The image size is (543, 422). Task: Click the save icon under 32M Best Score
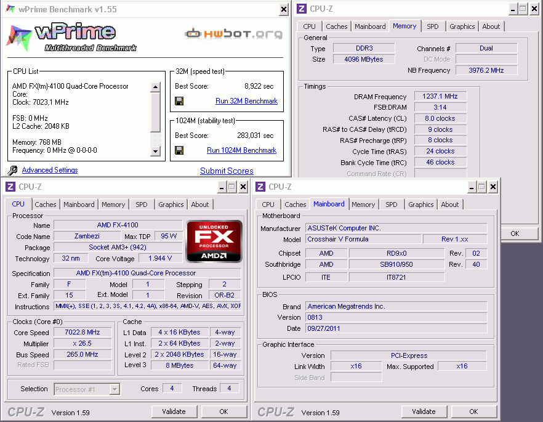coord(179,101)
